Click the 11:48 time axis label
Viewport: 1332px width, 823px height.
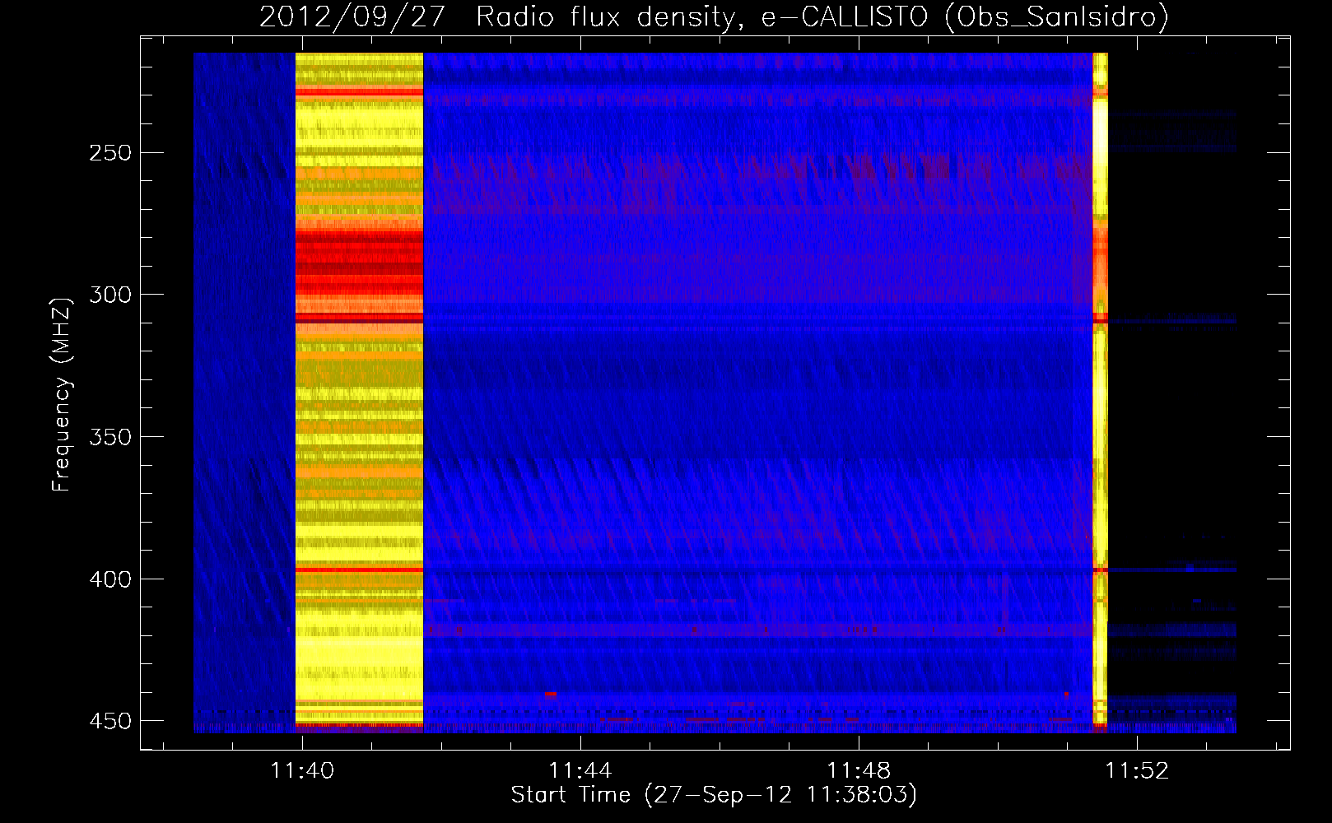click(859, 770)
